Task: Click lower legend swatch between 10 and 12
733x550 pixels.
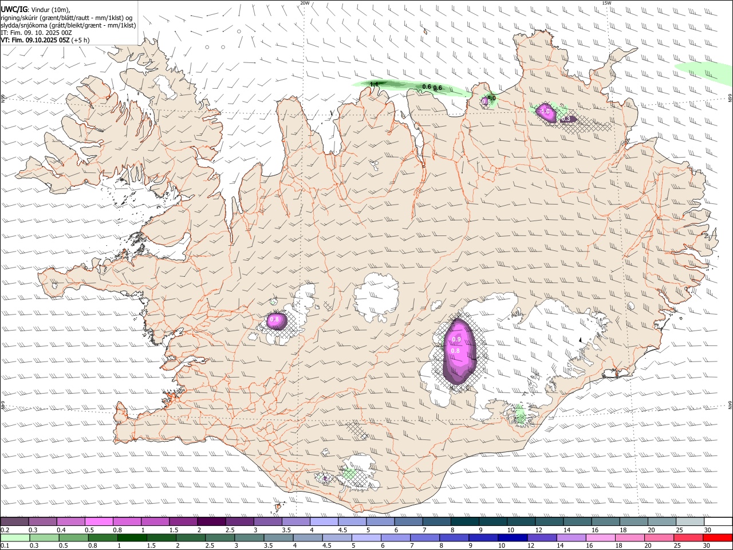Action: click(x=512, y=537)
